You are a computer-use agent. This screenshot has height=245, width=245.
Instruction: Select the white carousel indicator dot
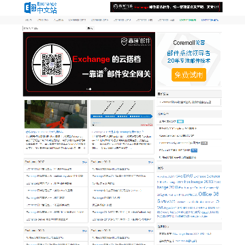[90, 89]
